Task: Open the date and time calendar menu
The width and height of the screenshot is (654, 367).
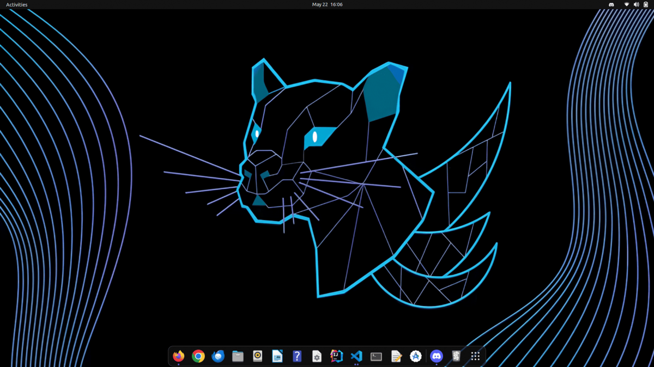Action: [327, 4]
